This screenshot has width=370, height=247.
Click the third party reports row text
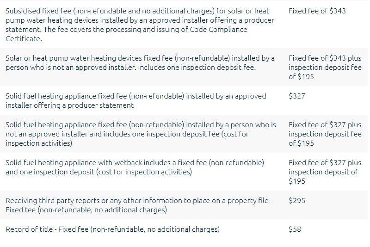tap(139, 205)
